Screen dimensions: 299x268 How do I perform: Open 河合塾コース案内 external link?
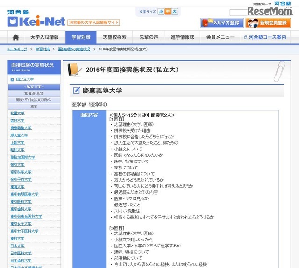pos(267,37)
